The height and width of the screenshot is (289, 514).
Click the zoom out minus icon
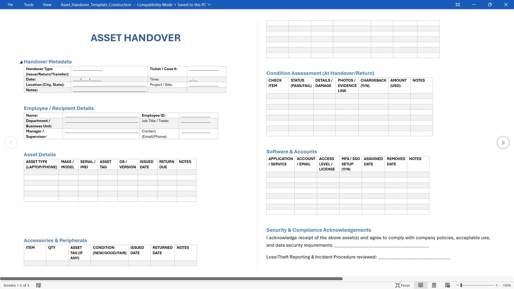click(x=458, y=285)
